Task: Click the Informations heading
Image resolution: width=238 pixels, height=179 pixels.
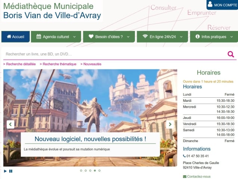Action: pos(197,149)
